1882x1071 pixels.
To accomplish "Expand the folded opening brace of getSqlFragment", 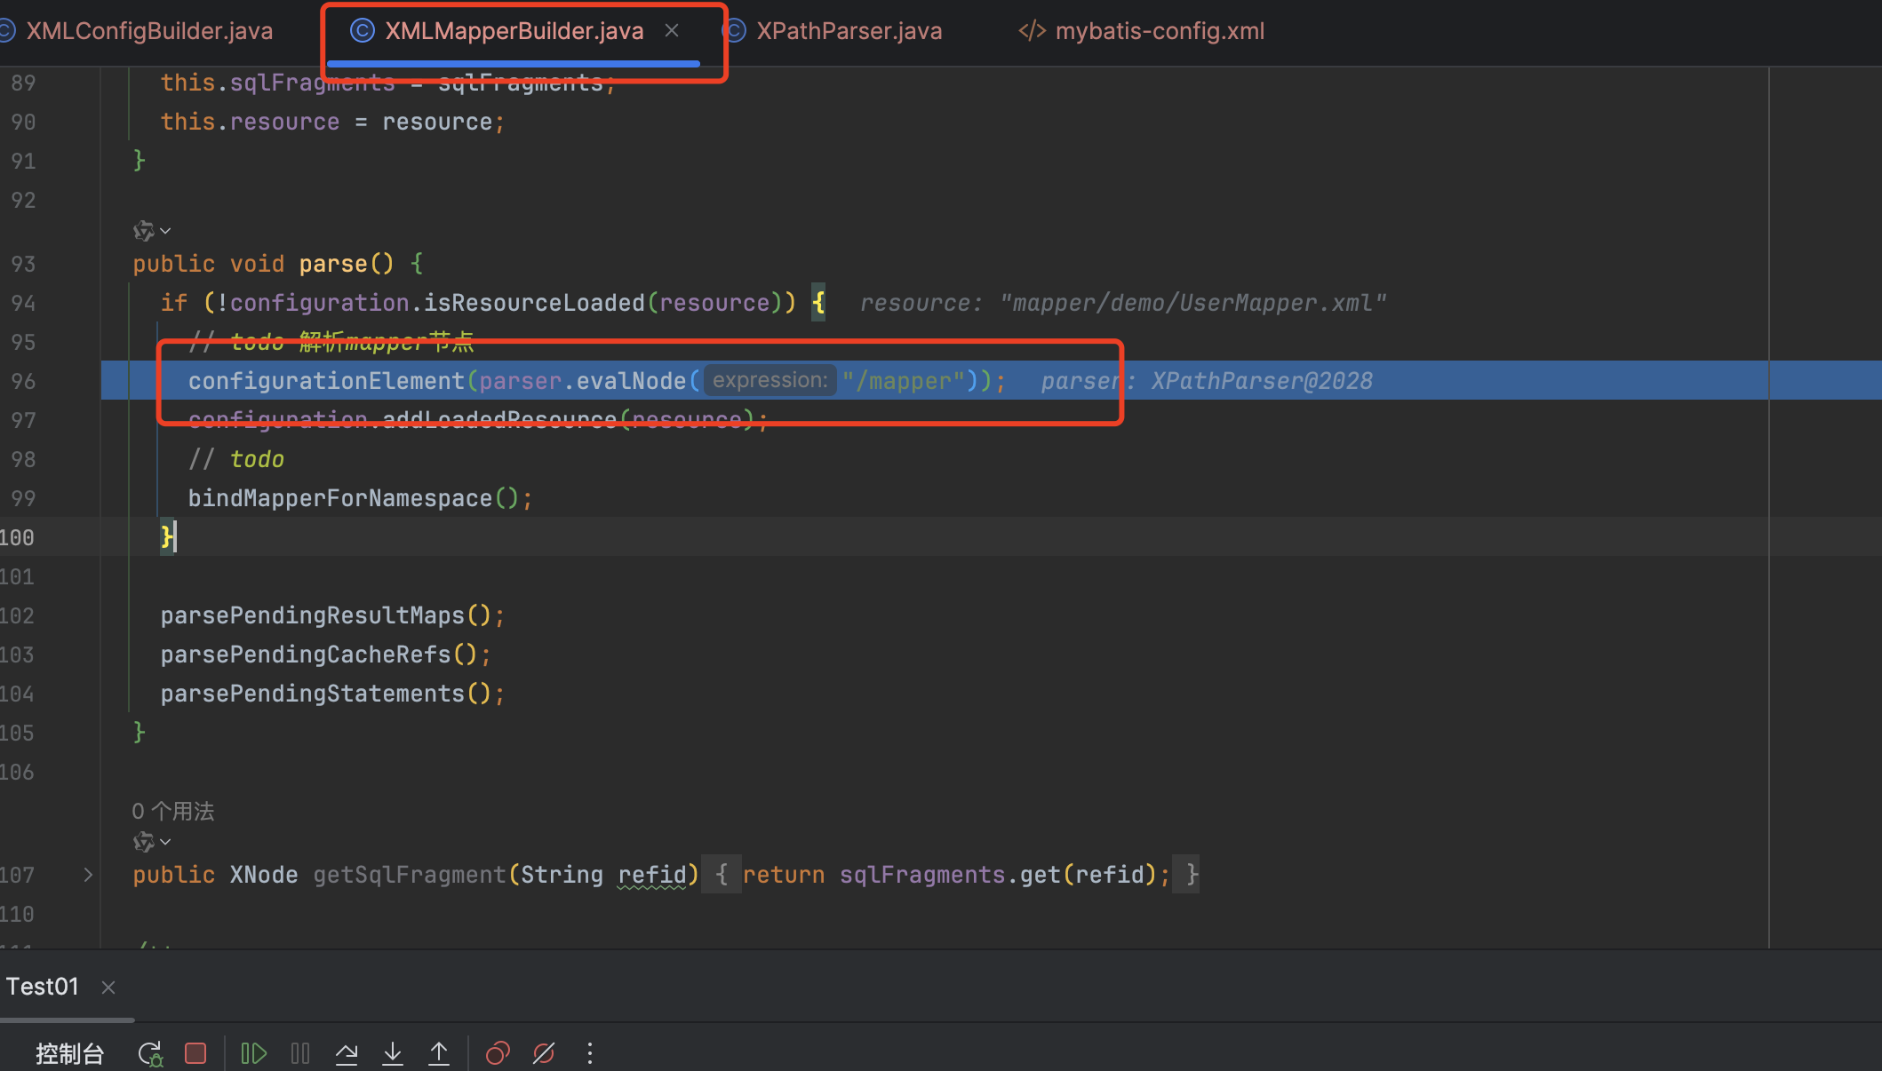I will pos(722,875).
